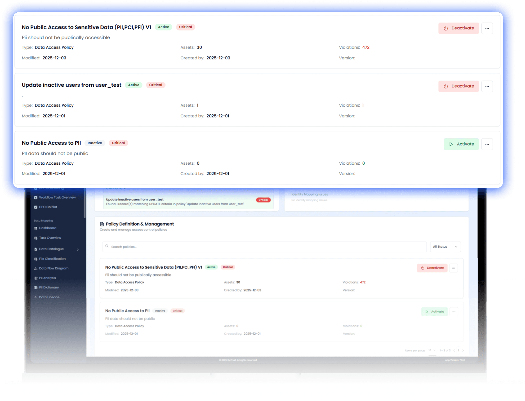Open the items per page dropdown
Viewport: 525px width, 401px height.
432,350
